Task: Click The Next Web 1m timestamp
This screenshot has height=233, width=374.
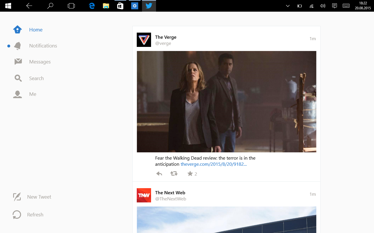Action: pyautogui.click(x=313, y=194)
